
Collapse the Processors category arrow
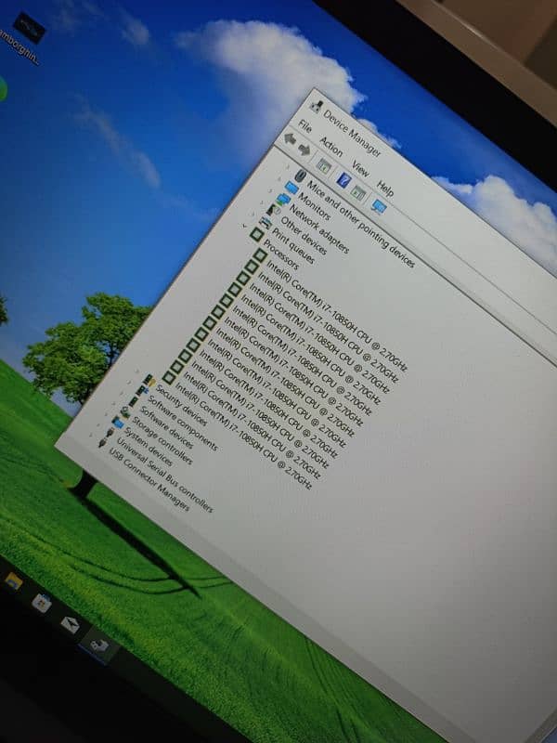point(244,226)
